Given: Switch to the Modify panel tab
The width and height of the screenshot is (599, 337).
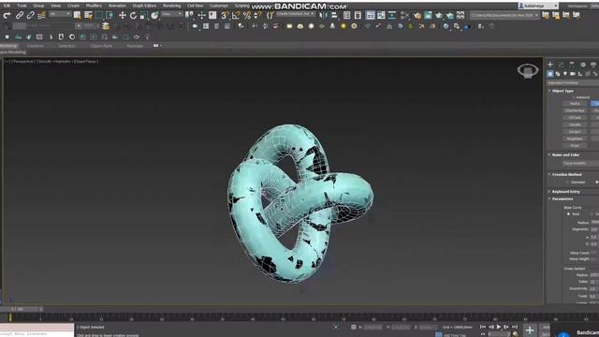Looking at the screenshot, I should [561, 65].
